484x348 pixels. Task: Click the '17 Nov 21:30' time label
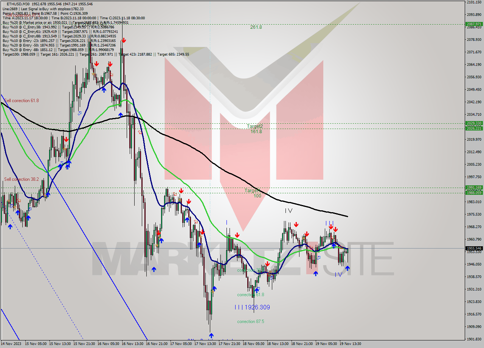tap(230, 344)
